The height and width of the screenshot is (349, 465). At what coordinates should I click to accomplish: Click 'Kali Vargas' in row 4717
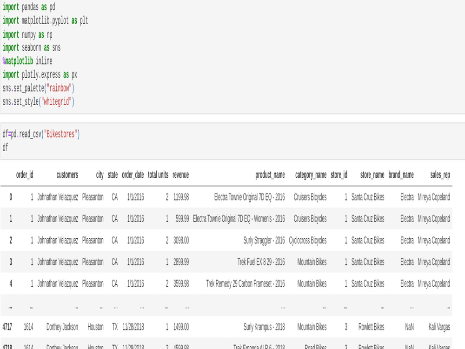(439, 327)
